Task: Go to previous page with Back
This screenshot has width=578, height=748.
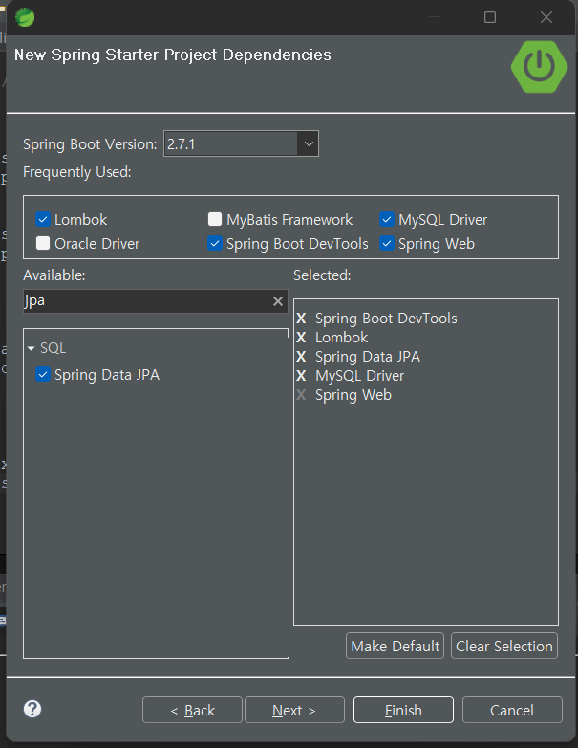Action: click(x=193, y=710)
